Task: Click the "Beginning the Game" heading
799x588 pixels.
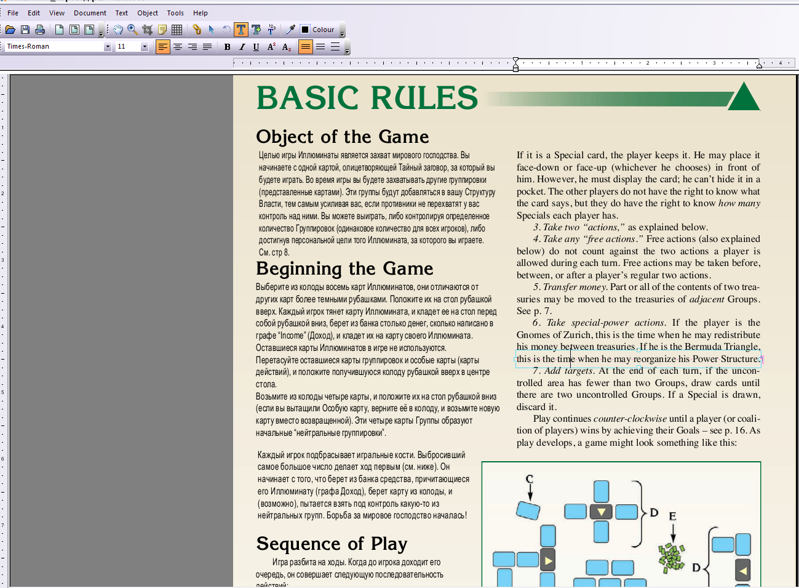Action: (x=344, y=268)
